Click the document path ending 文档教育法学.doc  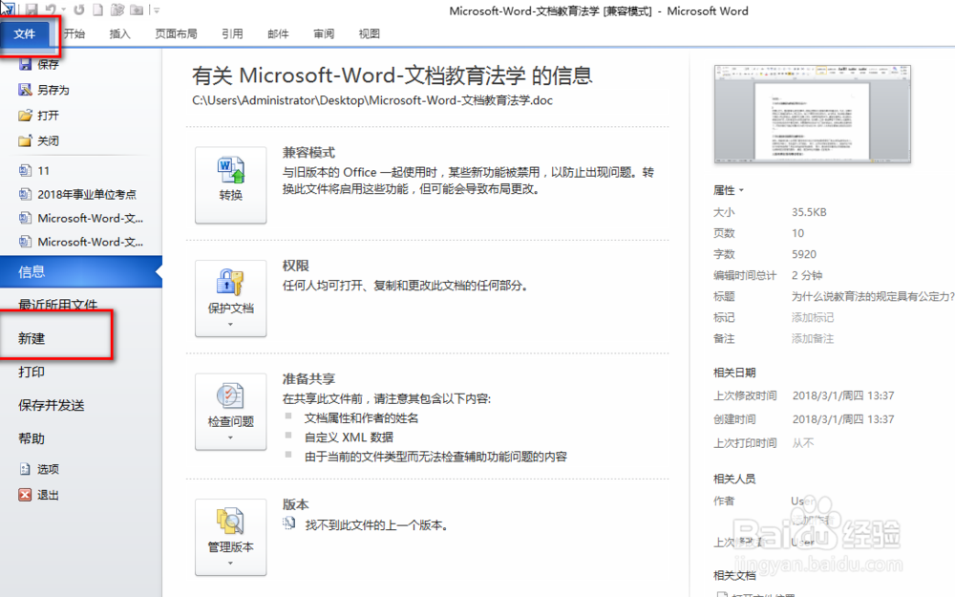pyautogui.click(x=372, y=100)
